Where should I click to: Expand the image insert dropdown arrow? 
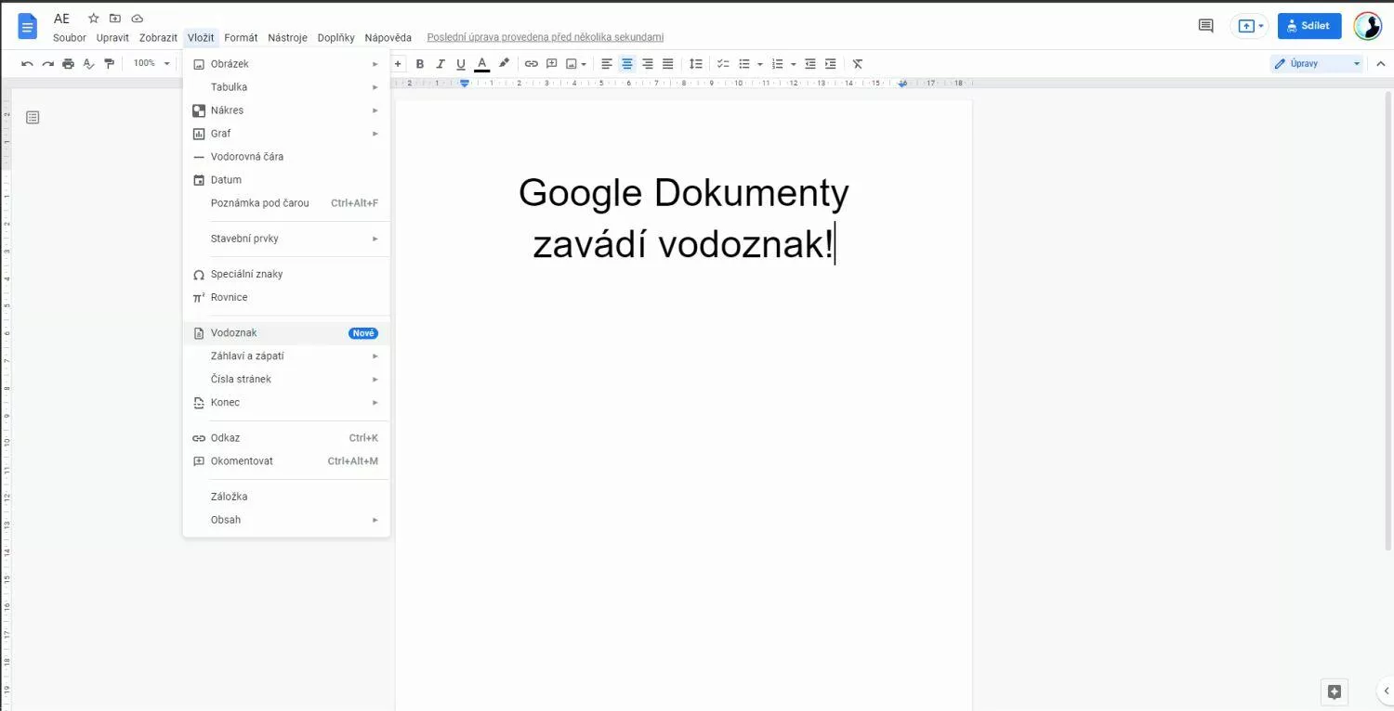(584, 65)
